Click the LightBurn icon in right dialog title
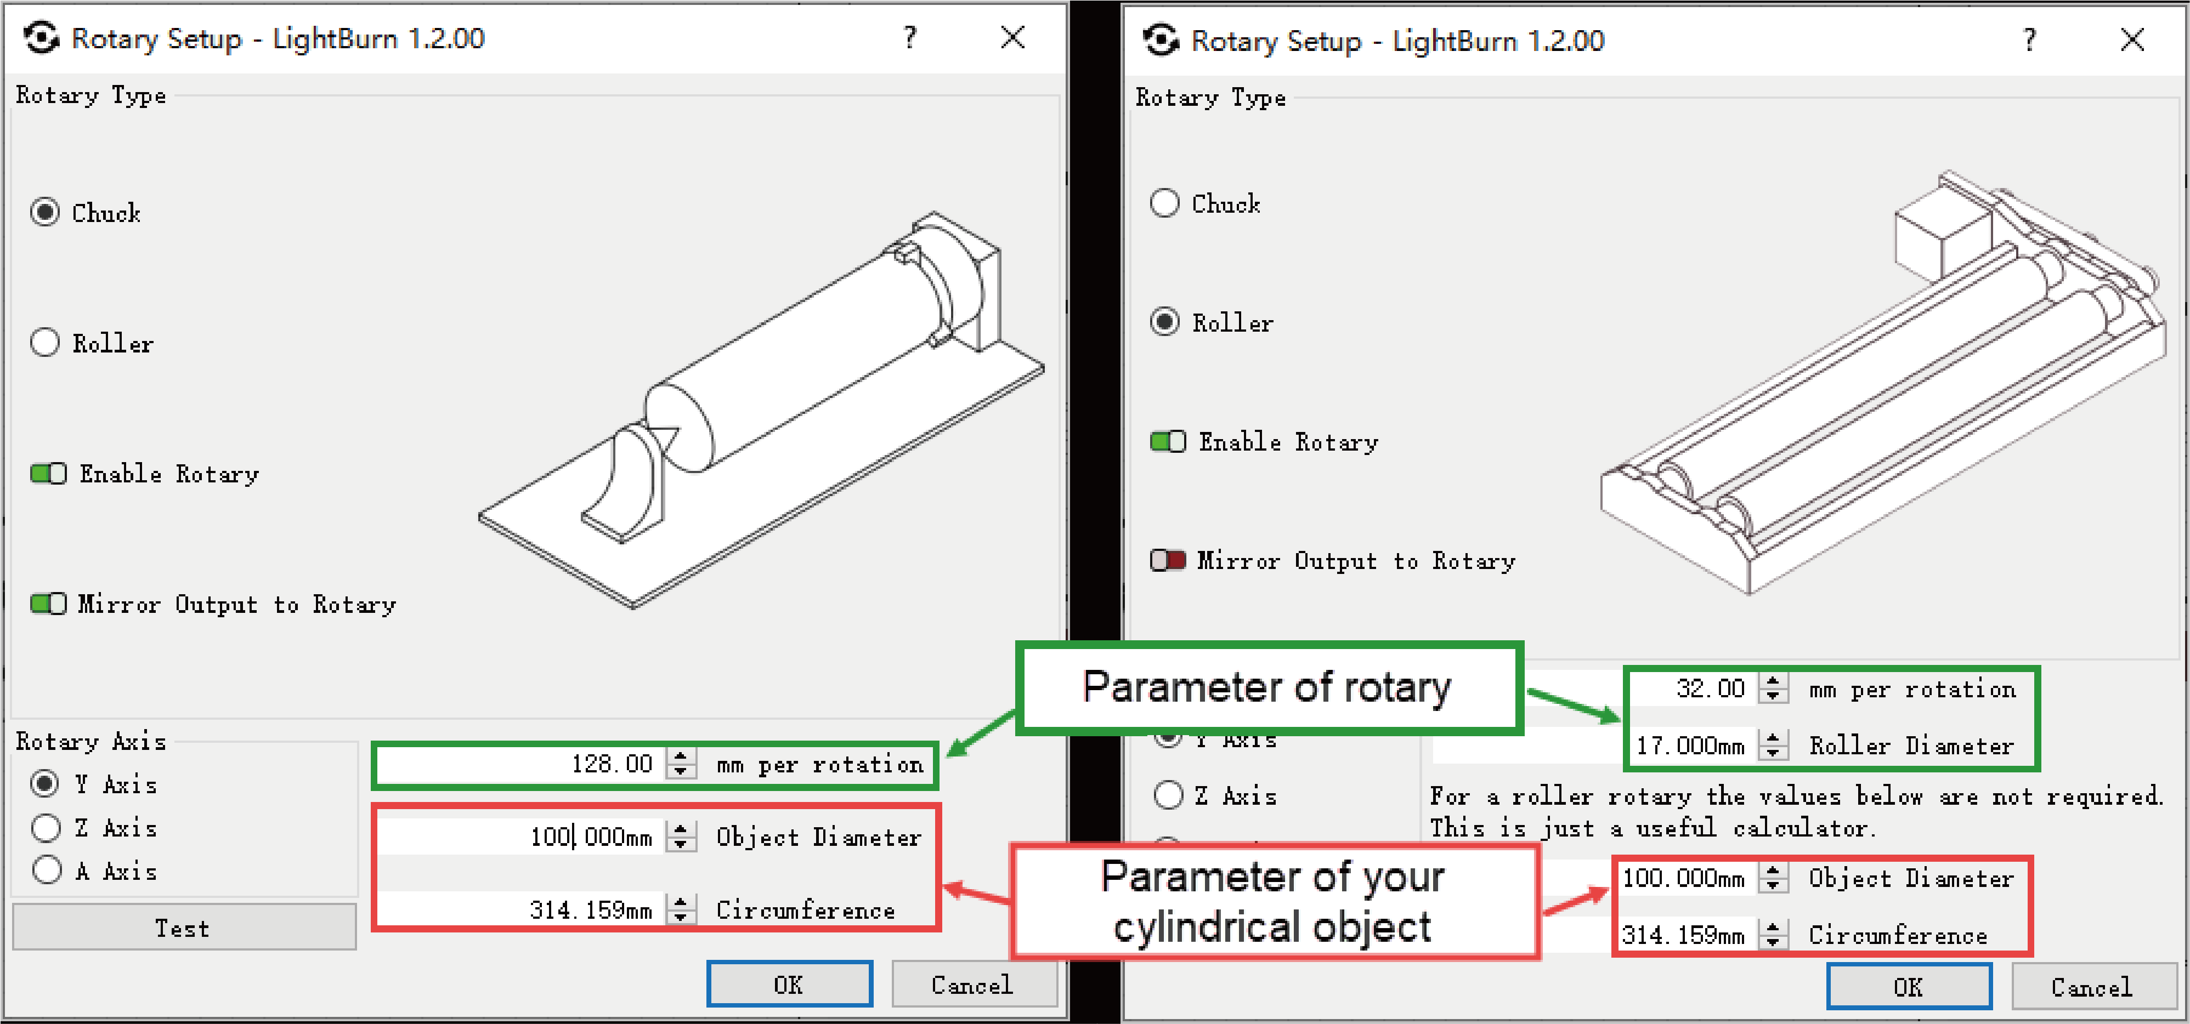This screenshot has height=1024, width=2190. click(x=1161, y=40)
